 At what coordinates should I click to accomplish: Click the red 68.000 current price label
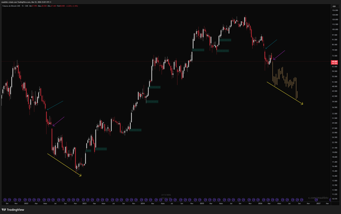click(334, 61)
